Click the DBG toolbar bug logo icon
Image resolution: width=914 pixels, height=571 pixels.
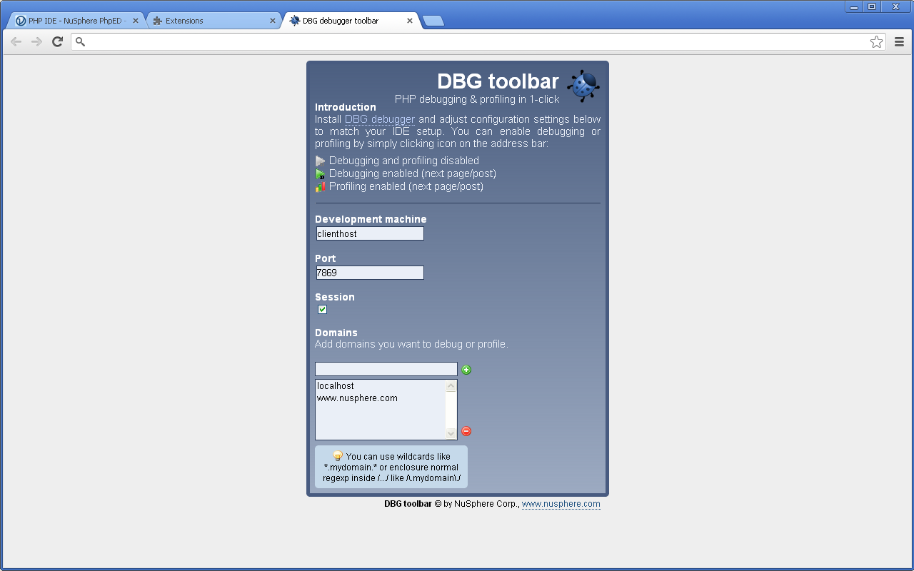coord(583,85)
